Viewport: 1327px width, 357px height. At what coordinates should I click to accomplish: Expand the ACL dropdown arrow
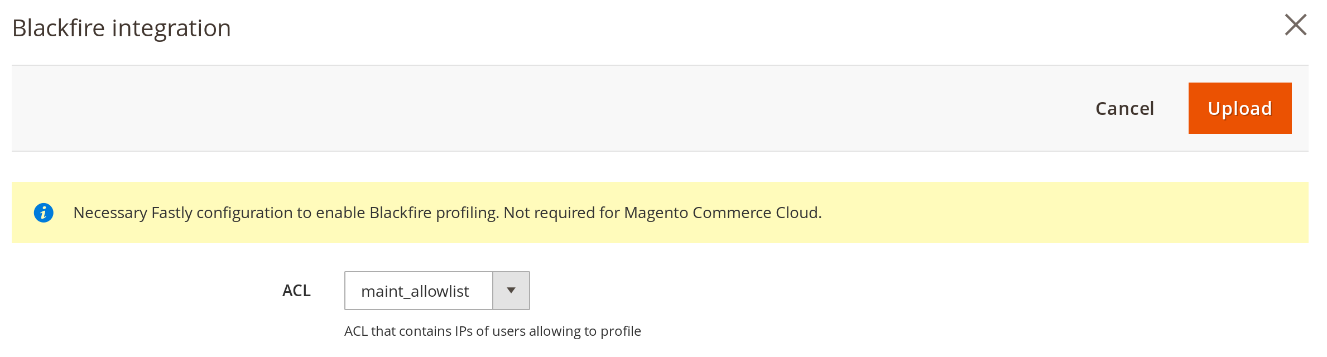click(x=511, y=291)
